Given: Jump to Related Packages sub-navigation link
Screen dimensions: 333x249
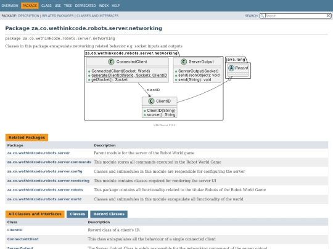Looking at the screenshot, I should [57, 15].
